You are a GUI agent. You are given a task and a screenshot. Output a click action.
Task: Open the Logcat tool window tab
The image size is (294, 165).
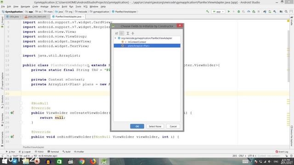pyautogui.click(x=25, y=152)
